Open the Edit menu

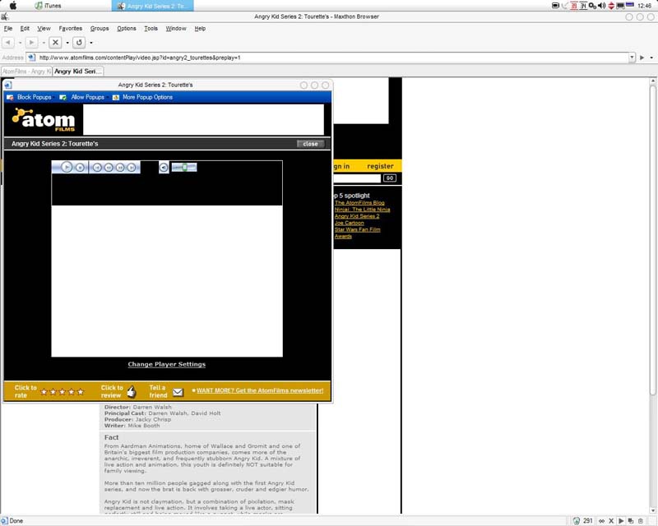click(x=25, y=29)
